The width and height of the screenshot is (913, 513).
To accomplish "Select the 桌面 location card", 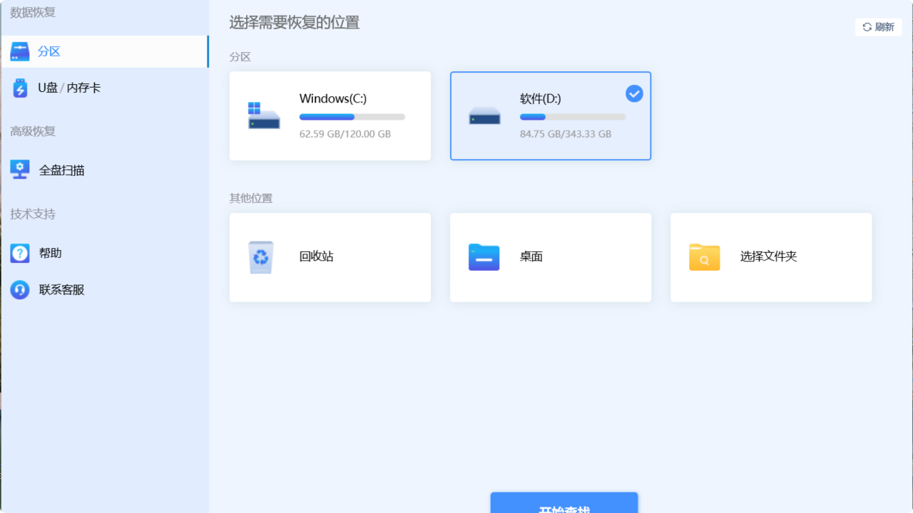I will 551,257.
